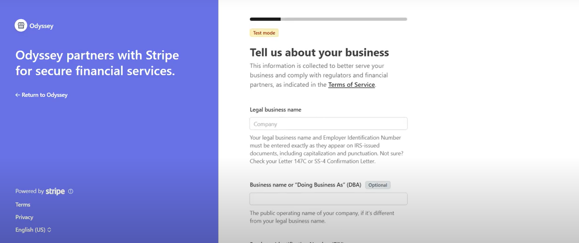Click the Legal business name label
The image size is (579, 243).
click(275, 110)
